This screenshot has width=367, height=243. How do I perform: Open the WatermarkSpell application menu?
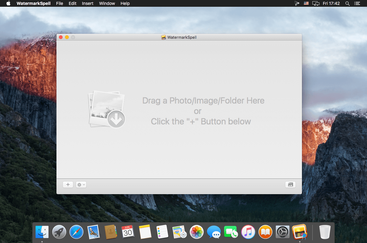pos(33,3)
